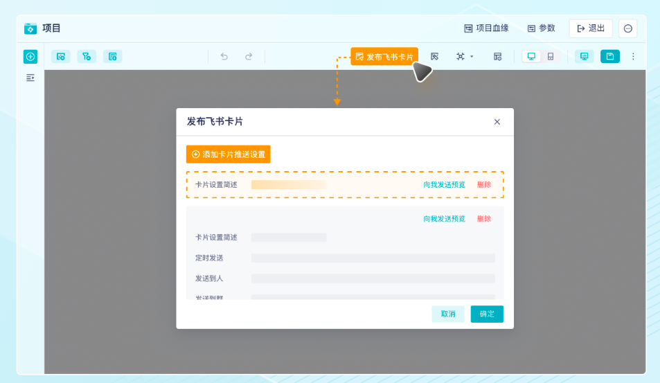
Task: Close the 发布飞书卡片 dialog
Action: pos(497,122)
